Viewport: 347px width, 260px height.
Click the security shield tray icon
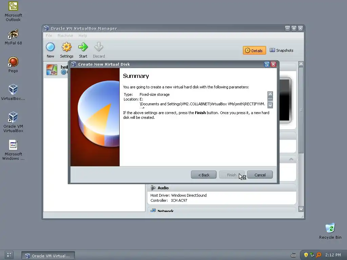(x=306, y=255)
